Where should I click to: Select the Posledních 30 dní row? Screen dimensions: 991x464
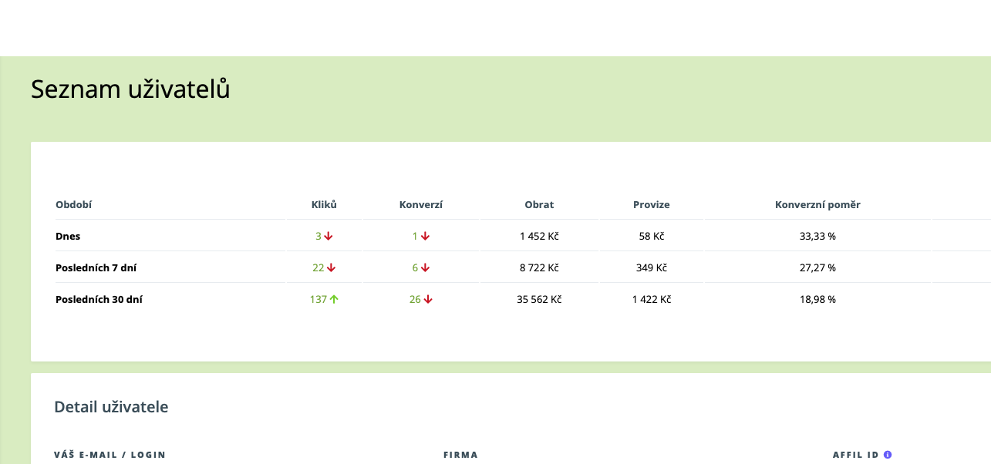[509, 299]
